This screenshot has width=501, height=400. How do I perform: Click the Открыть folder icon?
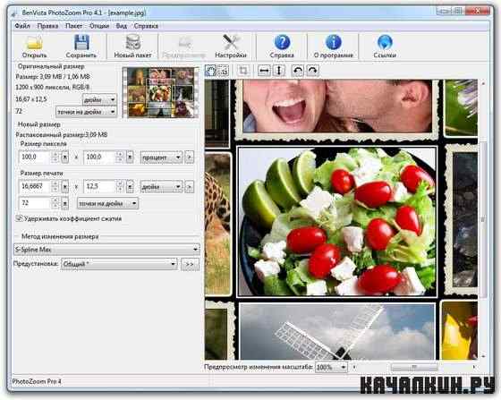(x=34, y=43)
